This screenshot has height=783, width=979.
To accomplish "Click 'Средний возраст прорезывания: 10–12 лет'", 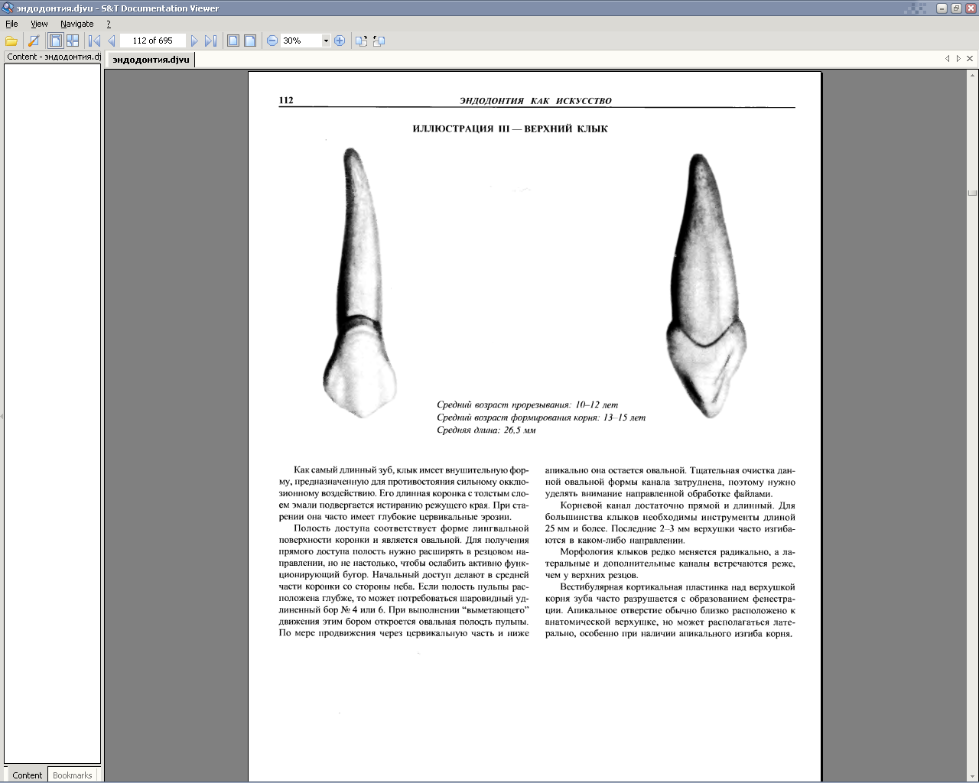I will coord(527,404).
